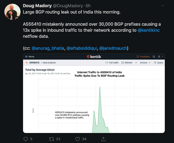Screen dimensions: 174x143
Task: Open the Query panel
Action: pos(159,63)
